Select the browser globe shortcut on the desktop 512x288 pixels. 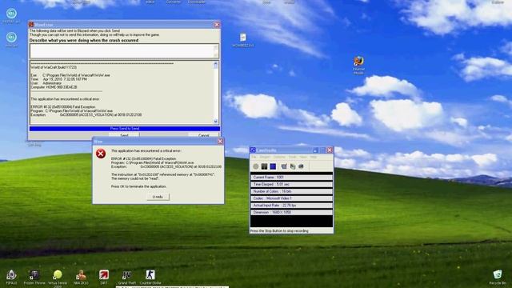click(x=358, y=66)
